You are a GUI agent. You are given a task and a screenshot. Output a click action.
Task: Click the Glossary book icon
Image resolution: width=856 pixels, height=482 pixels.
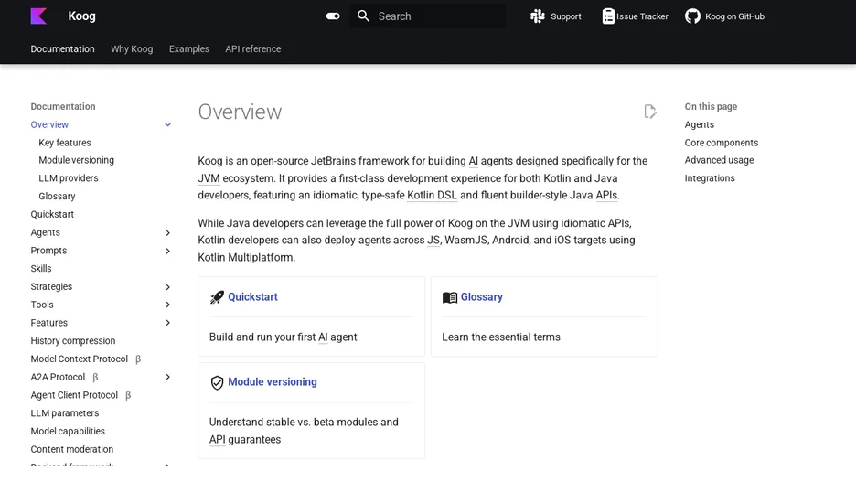pyautogui.click(x=450, y=297)
